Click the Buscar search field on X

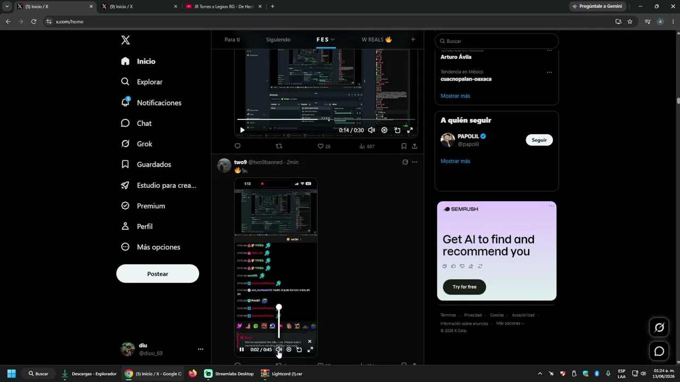coord(497,41)
